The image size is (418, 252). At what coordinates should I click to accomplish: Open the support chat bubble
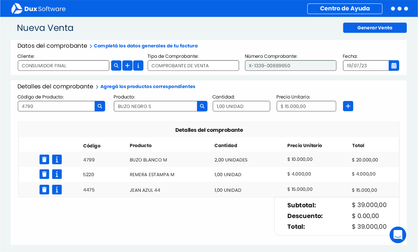(x=398, y=235)
